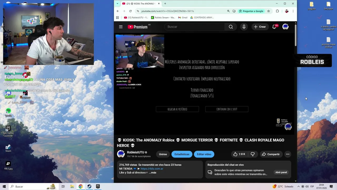Focus the YouTube Buscar search field

(194, 27)
